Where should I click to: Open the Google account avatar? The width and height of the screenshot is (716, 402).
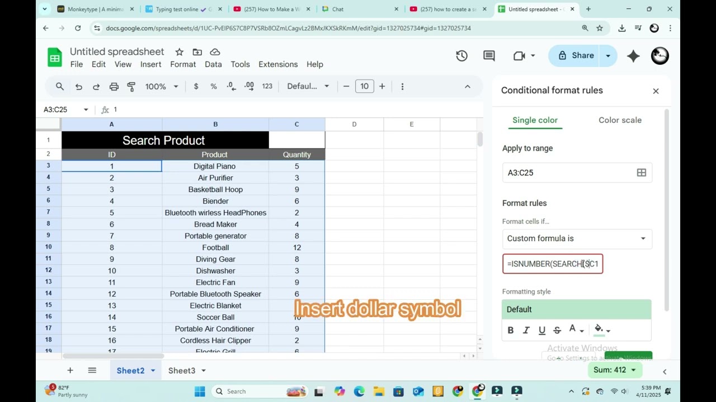(x=660, y=55)
